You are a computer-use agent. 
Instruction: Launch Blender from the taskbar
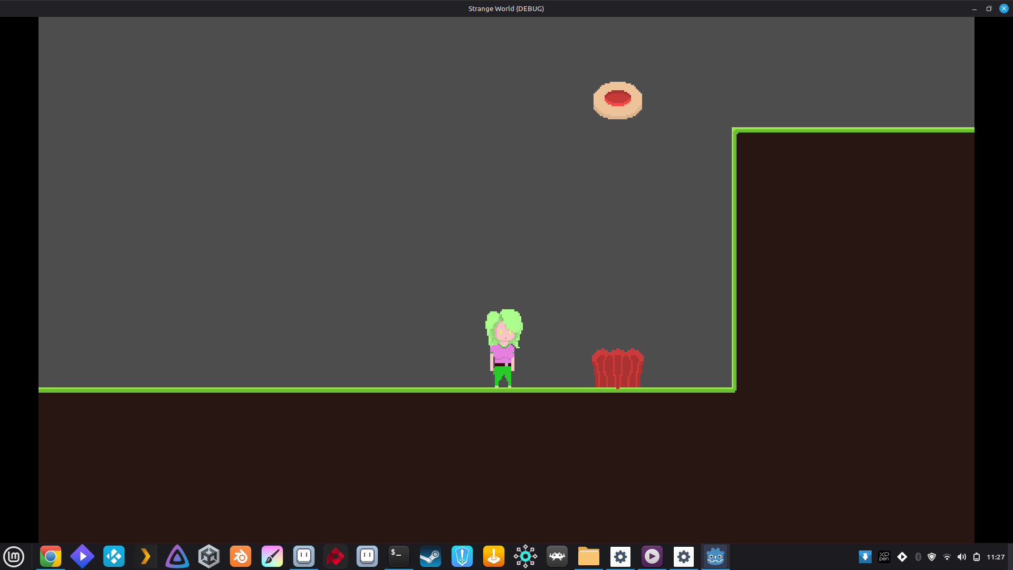(x=241, y=556)
